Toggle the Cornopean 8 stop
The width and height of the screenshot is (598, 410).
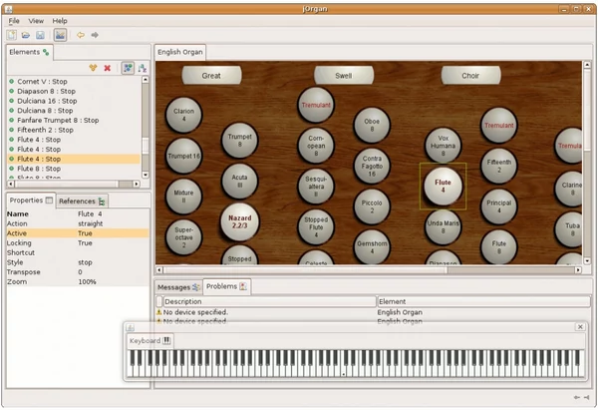click(316, 146)
